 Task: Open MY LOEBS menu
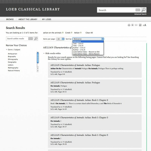(47, 19)
